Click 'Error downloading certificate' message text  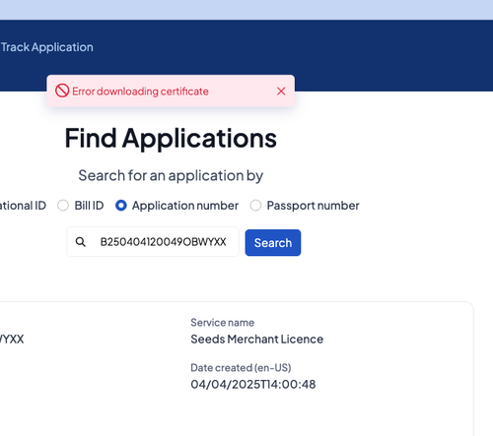140,92
